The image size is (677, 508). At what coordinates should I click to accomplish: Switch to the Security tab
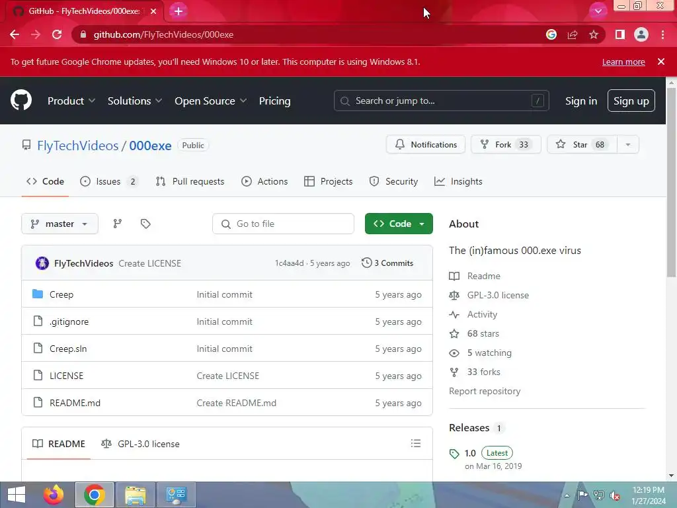(393, 181)
